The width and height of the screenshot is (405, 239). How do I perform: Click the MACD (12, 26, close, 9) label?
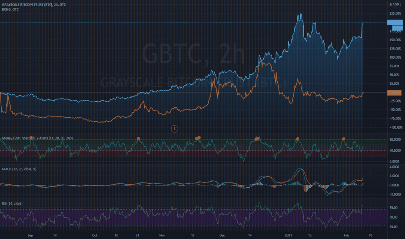(19, 169)
